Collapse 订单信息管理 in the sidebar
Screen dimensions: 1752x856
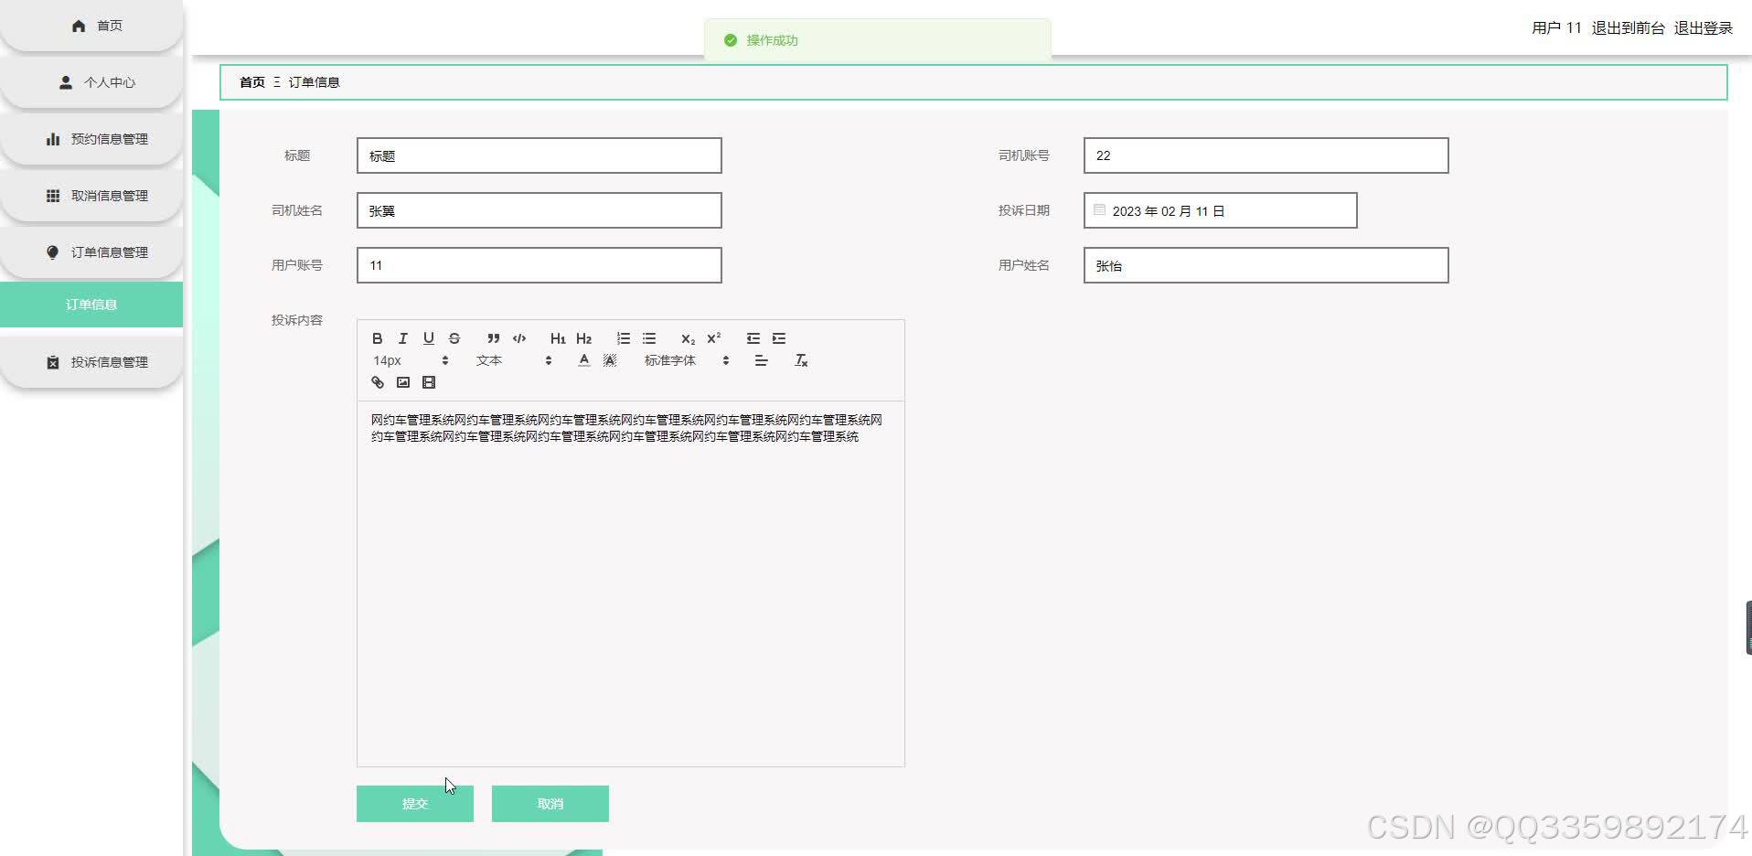(x=91, y=252)
